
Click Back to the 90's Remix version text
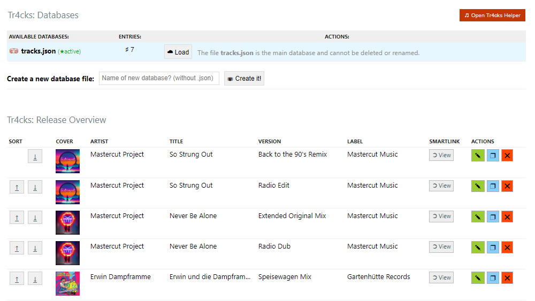[293, 155]
